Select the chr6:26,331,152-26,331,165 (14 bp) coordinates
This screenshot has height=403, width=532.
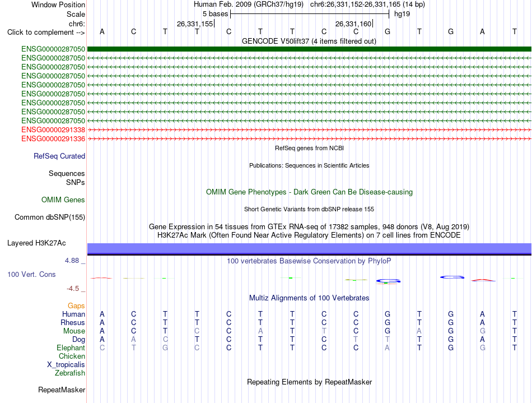pyautogui.click(x=367, y=4)
